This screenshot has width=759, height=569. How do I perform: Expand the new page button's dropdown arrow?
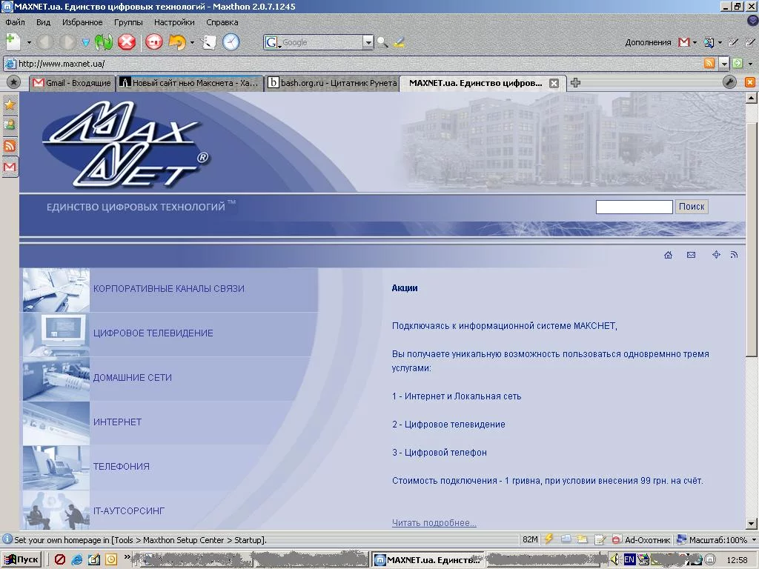click(29, 42)
